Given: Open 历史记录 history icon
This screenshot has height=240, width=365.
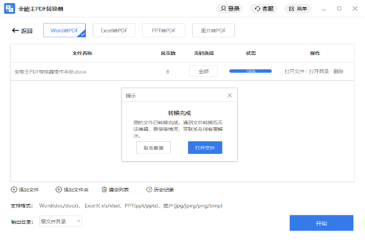Looking at the screenshot, I should [x=149, y=190].
